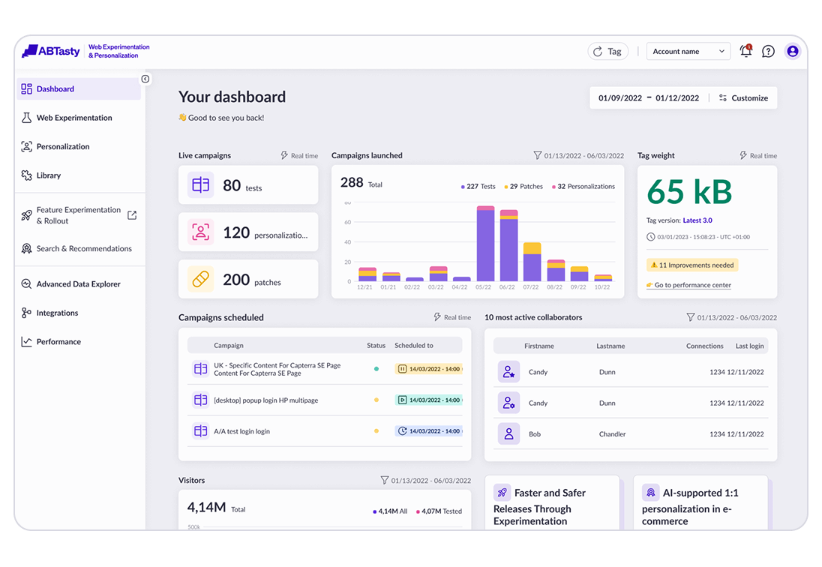Open the Account name dropdown
The height and width of the screenshot is (567, 822).
pos(688,52)
